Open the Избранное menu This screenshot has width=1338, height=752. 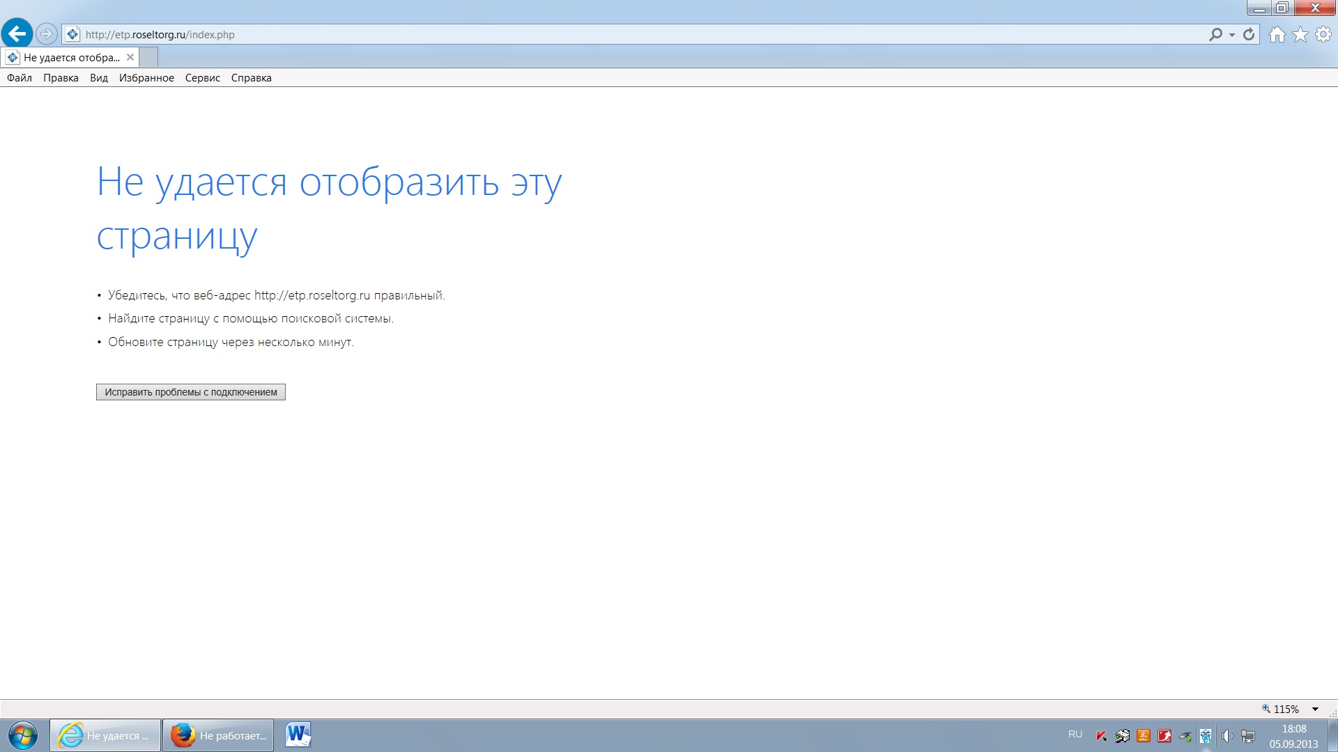(146, 78)
